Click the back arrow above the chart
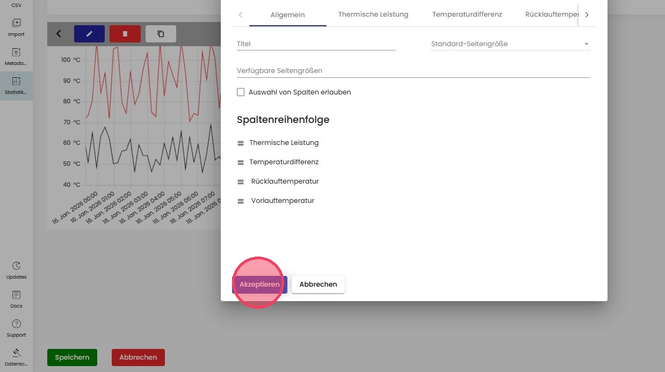This screenshot has width=665, height=372. [x=59, y=34]
